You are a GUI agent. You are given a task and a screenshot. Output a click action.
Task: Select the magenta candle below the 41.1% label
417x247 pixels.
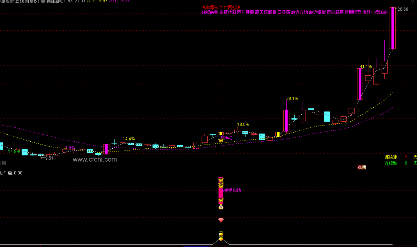coord(360,84)
